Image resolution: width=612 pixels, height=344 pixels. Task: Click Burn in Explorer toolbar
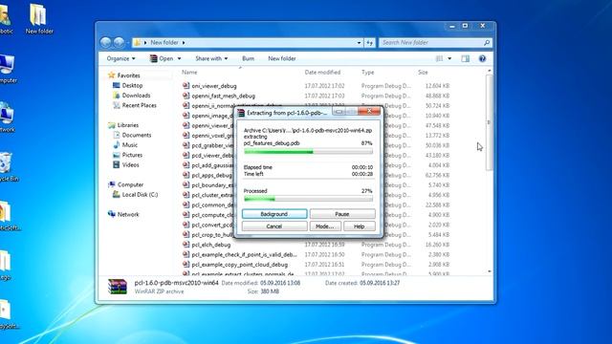coord(249,58)
